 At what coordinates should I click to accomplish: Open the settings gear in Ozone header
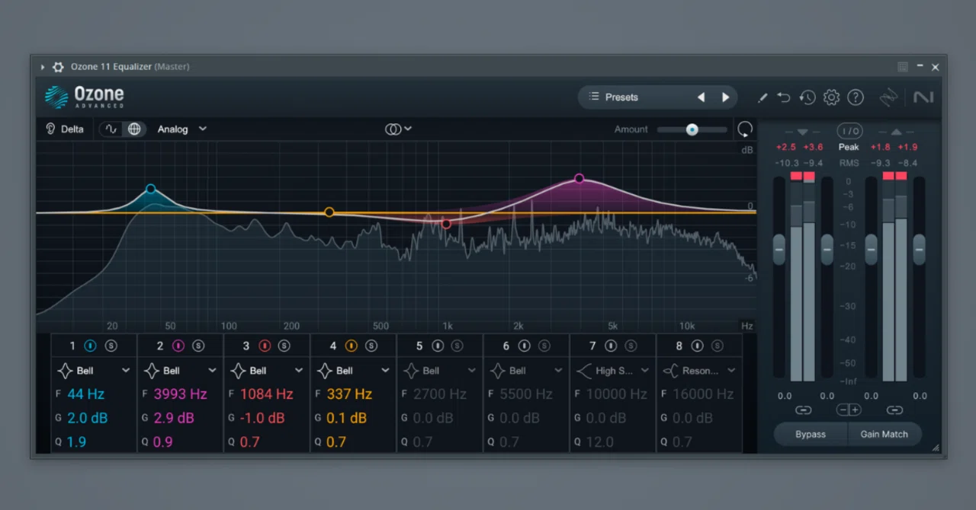(x=832, y=97)
